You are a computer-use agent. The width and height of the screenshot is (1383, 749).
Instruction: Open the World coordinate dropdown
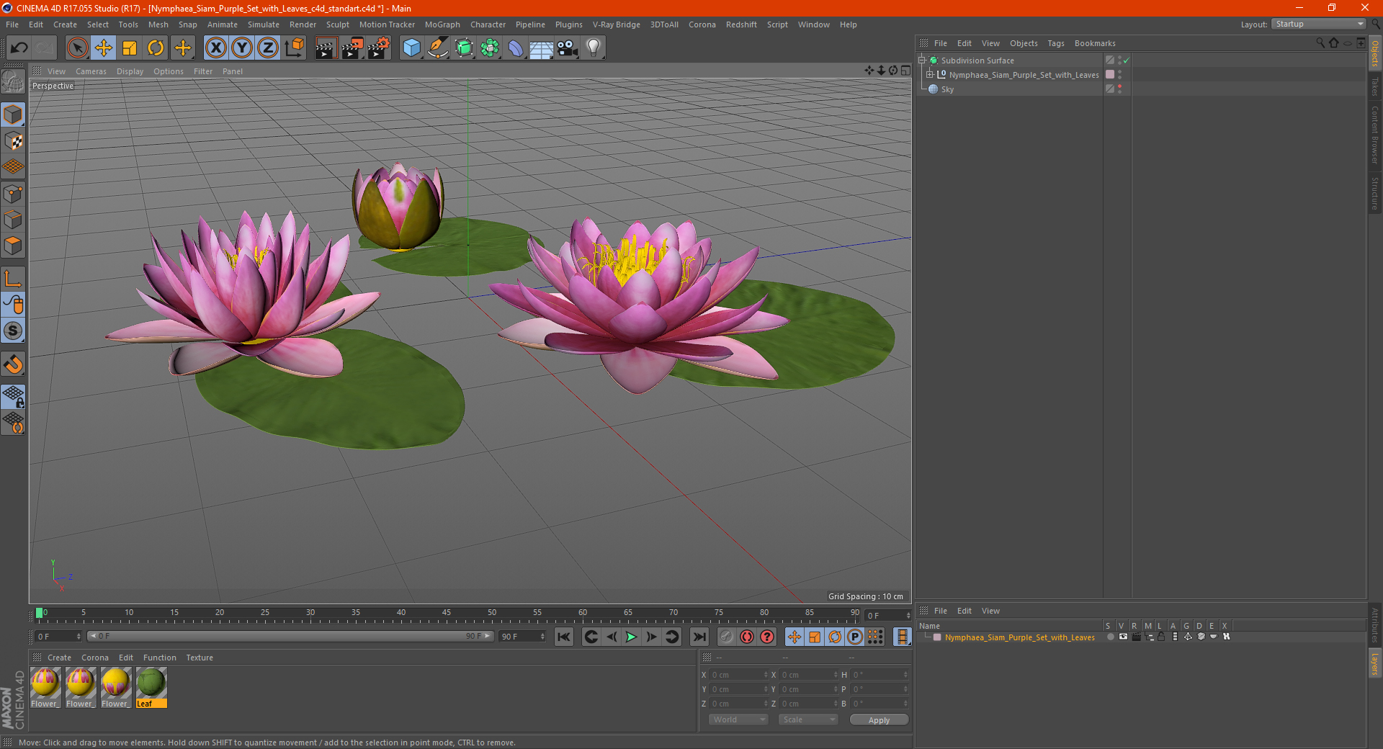click(738, 719)
